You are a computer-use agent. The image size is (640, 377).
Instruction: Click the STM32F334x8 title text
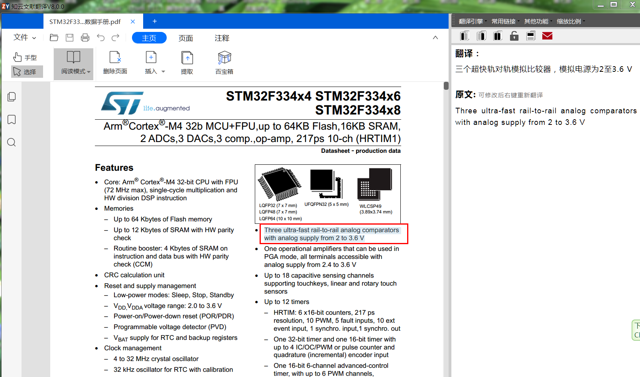coord(358,110)
